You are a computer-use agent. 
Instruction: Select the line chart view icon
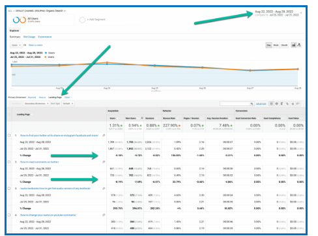pos(294,45)
